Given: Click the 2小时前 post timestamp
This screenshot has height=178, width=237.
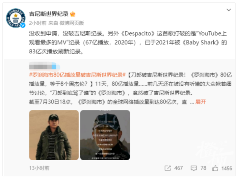Looking at the screenshot, I should 38,23.
